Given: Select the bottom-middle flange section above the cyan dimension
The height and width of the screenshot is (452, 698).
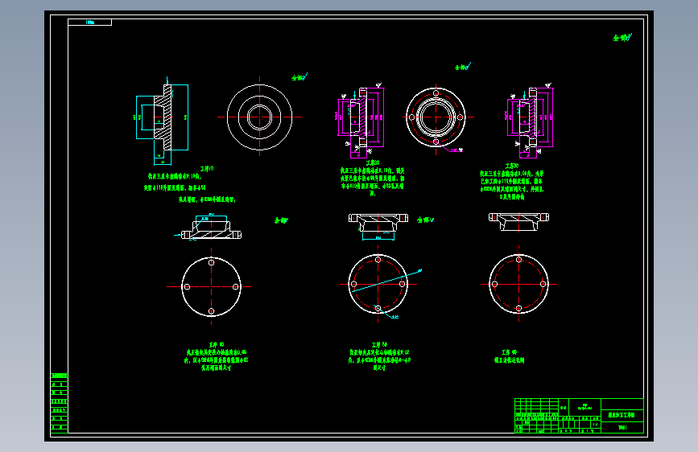Looking at the screenshot, I should 378,223.
